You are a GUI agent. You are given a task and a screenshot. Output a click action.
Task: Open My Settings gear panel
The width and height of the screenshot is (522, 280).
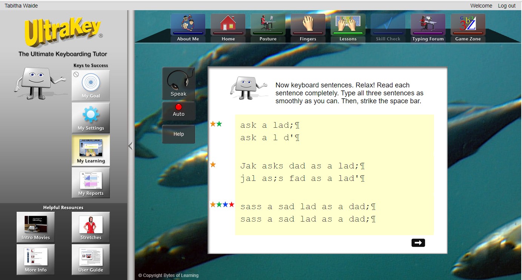coord(91,118)
